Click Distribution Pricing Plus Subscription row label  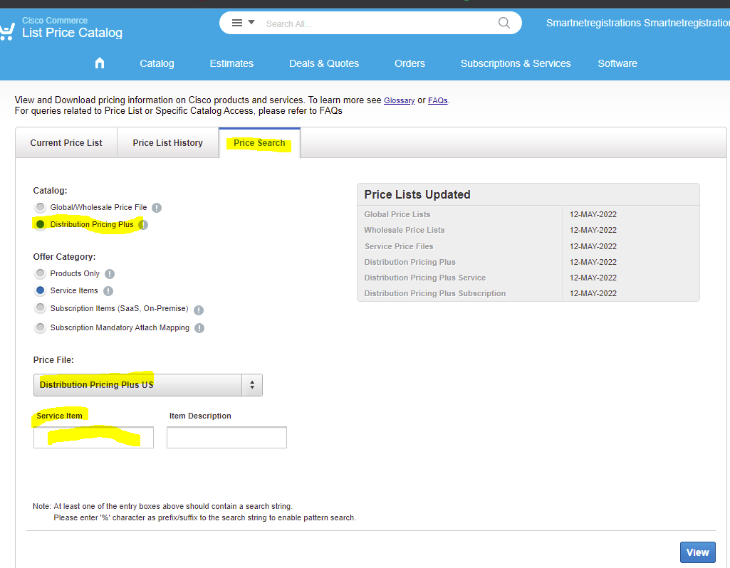435,293
